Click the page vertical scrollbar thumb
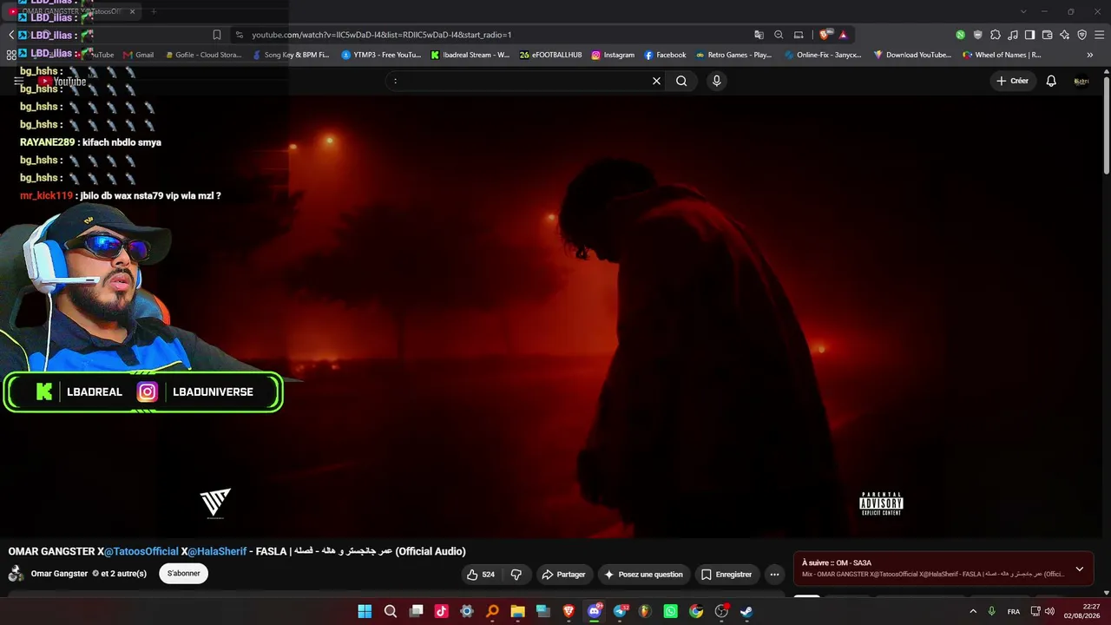The width and height of the screenshot is (1111, 625). (1107, 124)
